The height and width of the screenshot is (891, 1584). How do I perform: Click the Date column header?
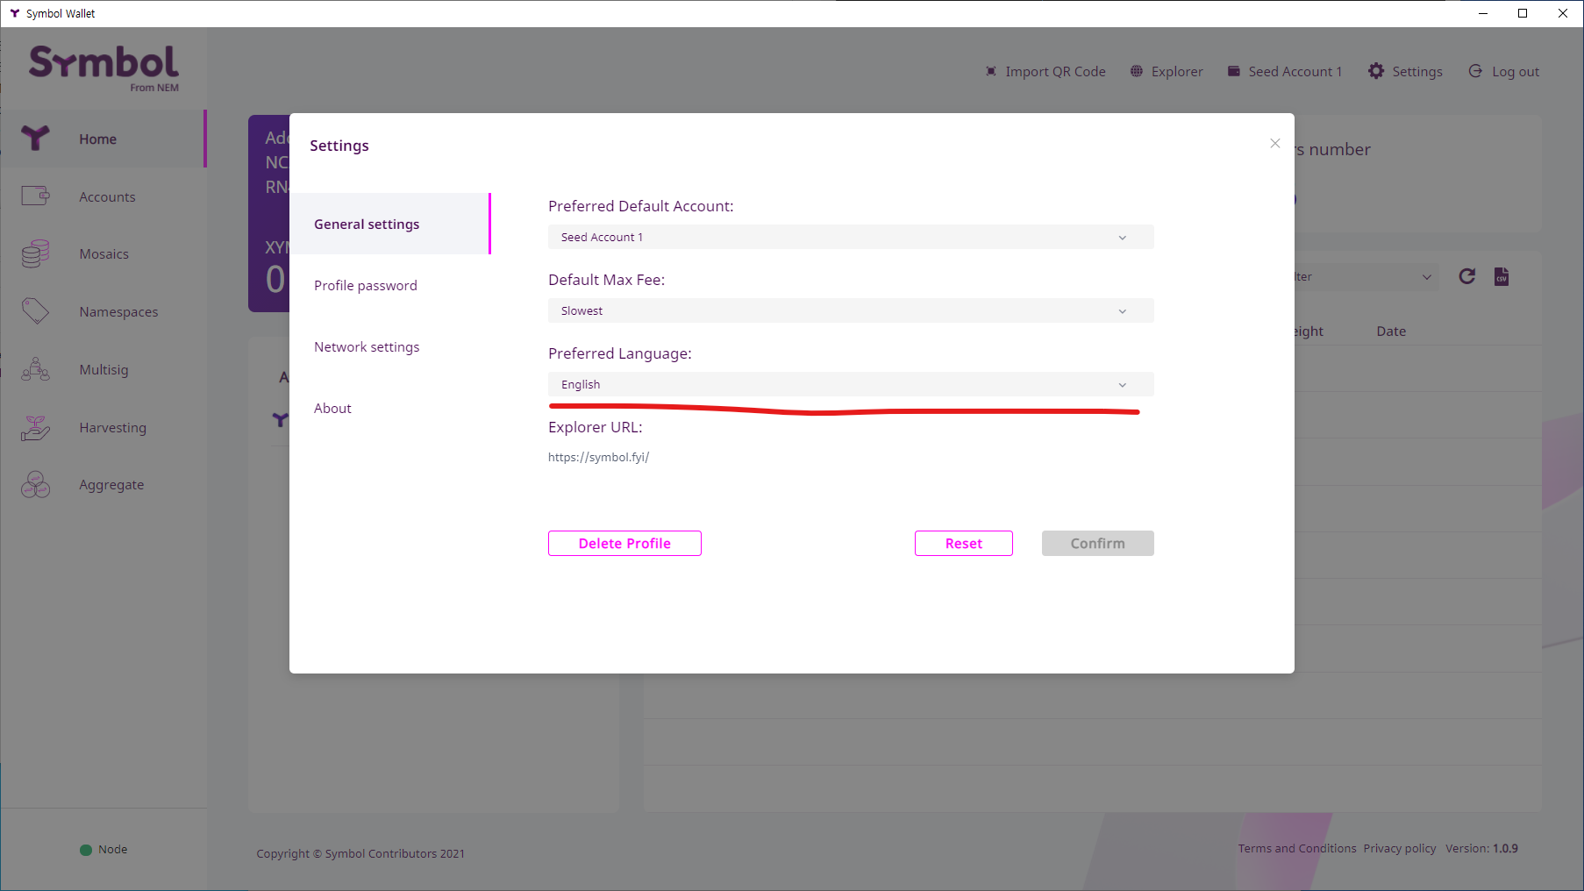point(1391,331)
